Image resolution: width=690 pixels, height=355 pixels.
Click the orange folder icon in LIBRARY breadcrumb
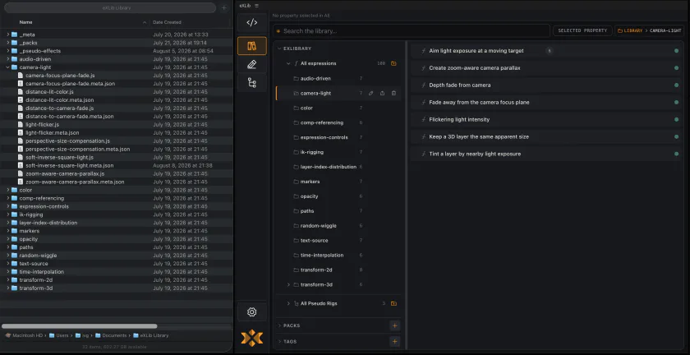point(620,30)
